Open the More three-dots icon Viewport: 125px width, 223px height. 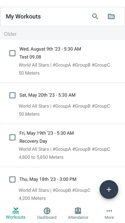(109, 211)
